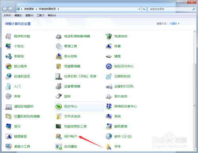Screen dimensions: 198x153
Task: Expand the address bar history dropdown arrow
Action: click(139, 9)
